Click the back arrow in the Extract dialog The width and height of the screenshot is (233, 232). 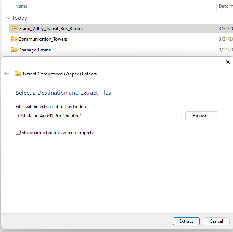click(x=6, y=74)
